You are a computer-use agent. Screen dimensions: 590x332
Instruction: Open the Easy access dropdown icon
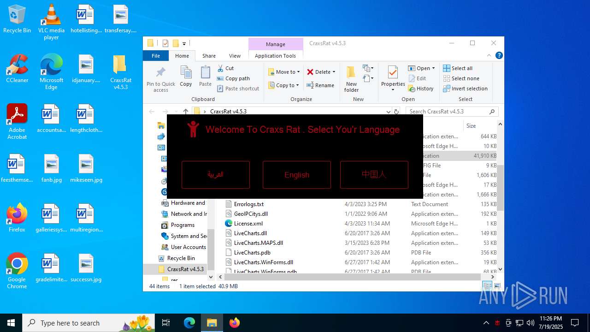[x=368, y=78]
